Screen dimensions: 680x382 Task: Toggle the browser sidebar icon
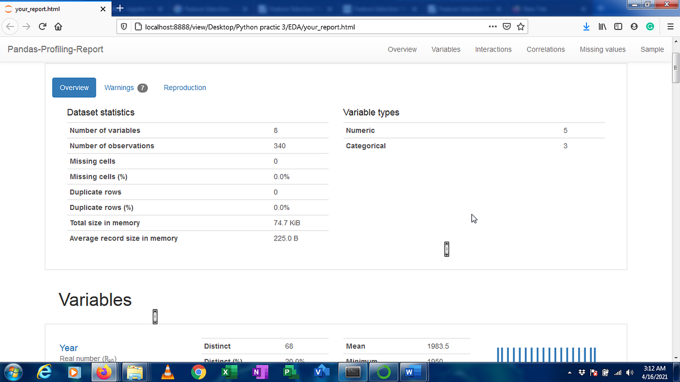[x=618, y=26]
